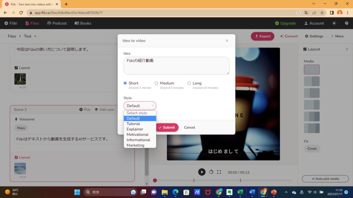This screenshot has height=198, width=353.
Task: Choose Informational from the style list
Action: click(x=140, y=140)
